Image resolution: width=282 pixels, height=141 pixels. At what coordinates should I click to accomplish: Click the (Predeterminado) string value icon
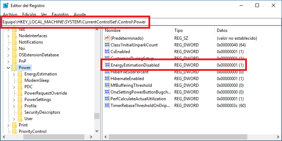107,38
